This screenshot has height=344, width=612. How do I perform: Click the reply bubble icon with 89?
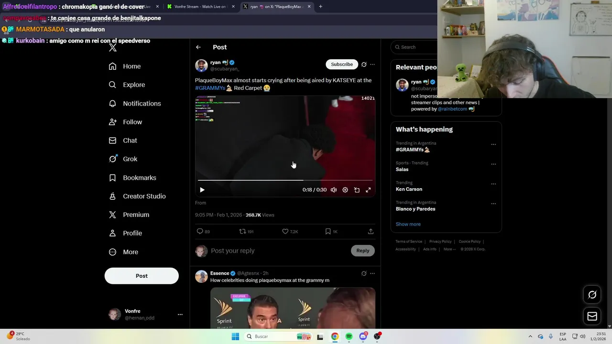tap(200, 231)
